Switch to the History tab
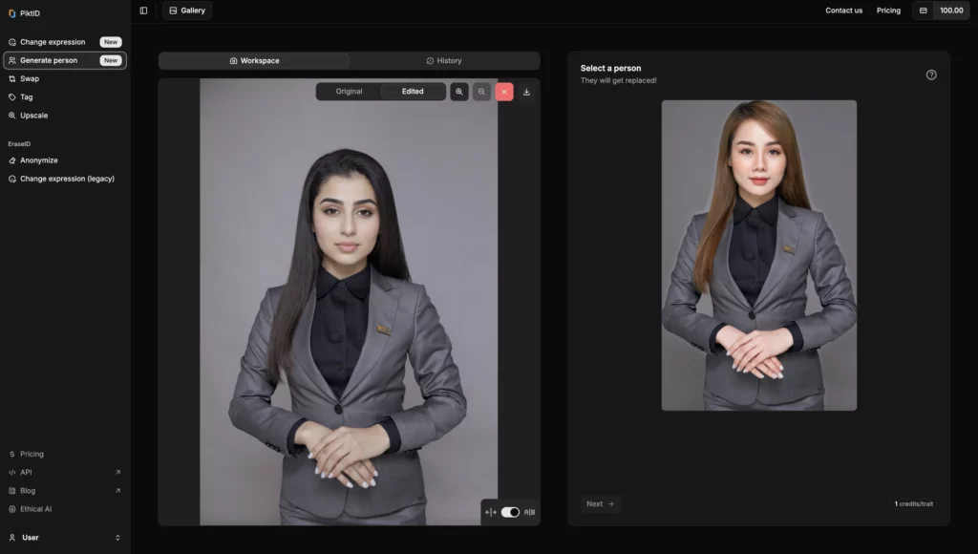This screenshot has height=554, width=978. [444, 60]
